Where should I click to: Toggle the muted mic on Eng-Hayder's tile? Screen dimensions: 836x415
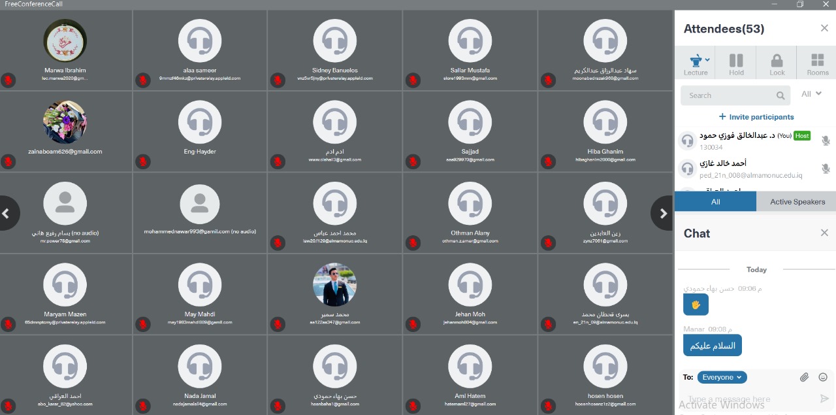[x=142, y=161]
